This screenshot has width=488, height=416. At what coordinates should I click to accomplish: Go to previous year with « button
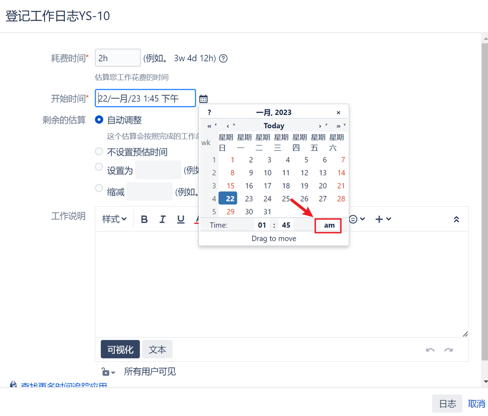[211, 126]
